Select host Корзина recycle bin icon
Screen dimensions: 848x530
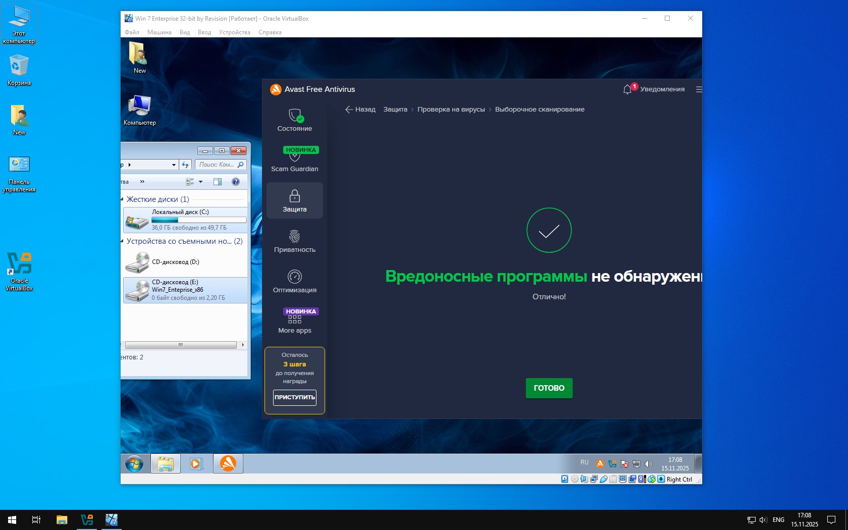pyautogui.click(x=19, y=70)
